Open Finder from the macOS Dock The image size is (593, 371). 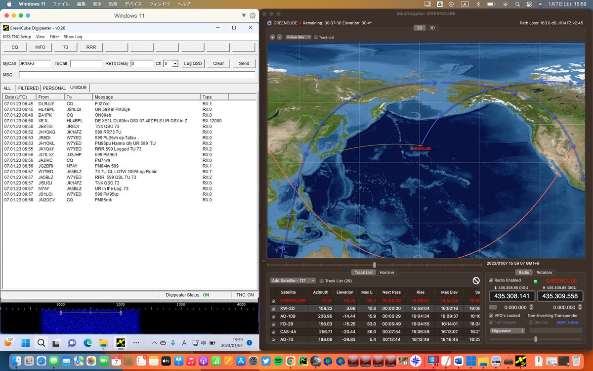16,361
